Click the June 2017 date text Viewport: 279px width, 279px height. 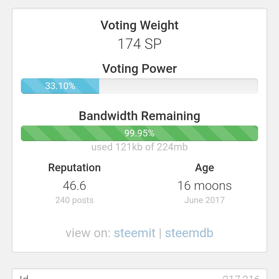coord(204,200)
